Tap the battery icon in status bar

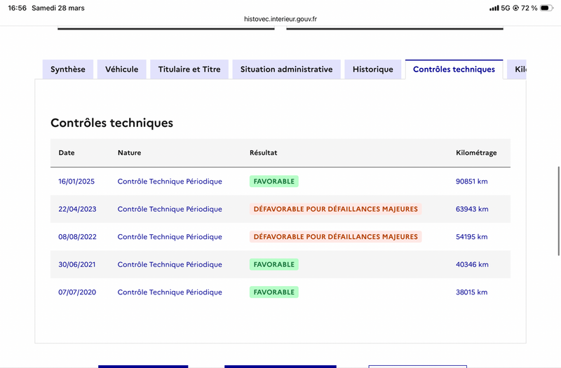[545, 8]
